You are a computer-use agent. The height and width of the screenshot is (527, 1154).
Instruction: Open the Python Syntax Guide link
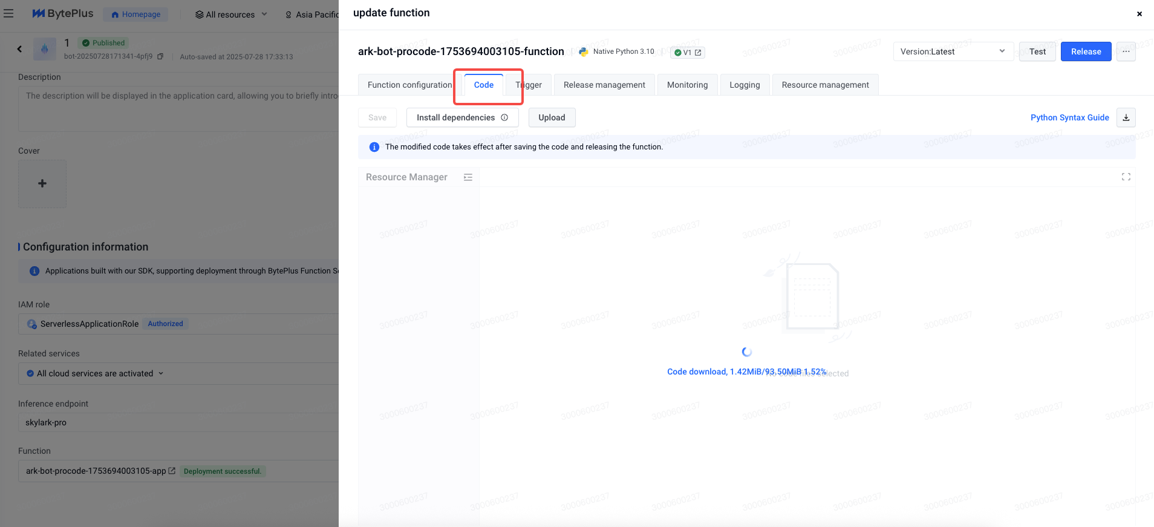(1069, 117)
